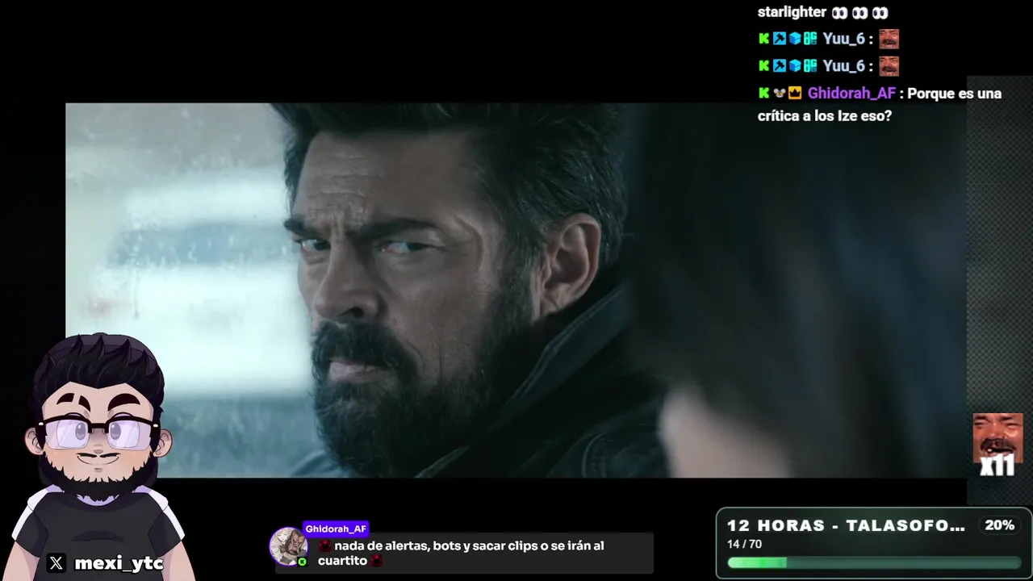Click the last eyes emoji in starlighter's line
Image resolution: width=1033 pixels, height=581 pixels.
(880, 13)
